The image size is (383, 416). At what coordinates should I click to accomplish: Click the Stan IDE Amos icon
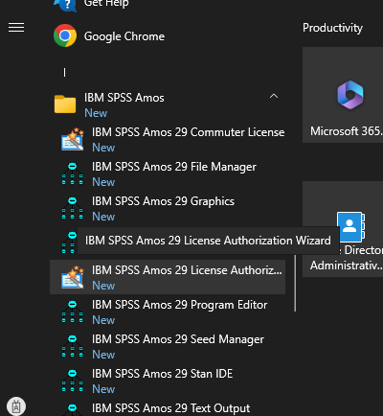[x=73, y=381]
